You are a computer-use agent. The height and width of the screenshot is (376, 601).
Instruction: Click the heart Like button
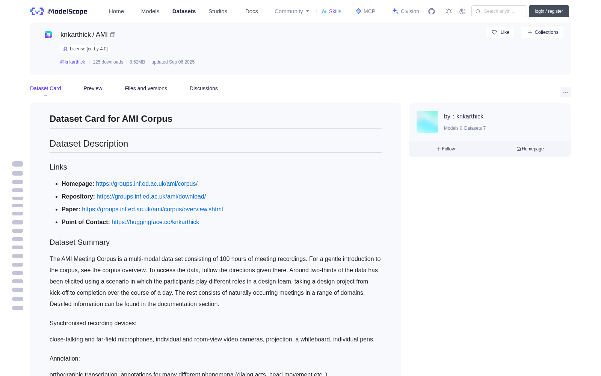coord(500,32)
